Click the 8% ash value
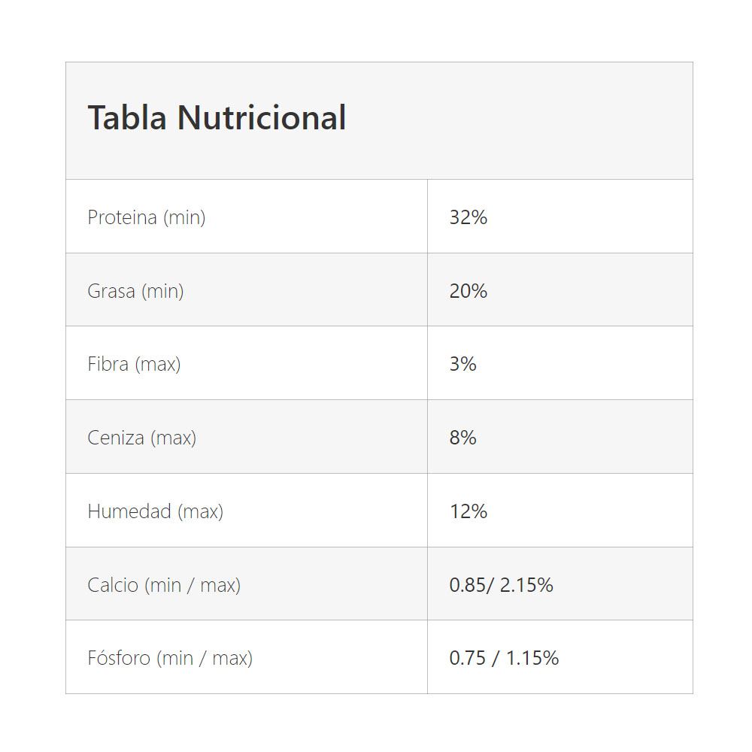The width and height of the screenshot is (752, 752). 462,438
